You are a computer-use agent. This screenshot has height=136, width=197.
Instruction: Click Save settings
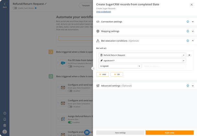pos(120,133)
